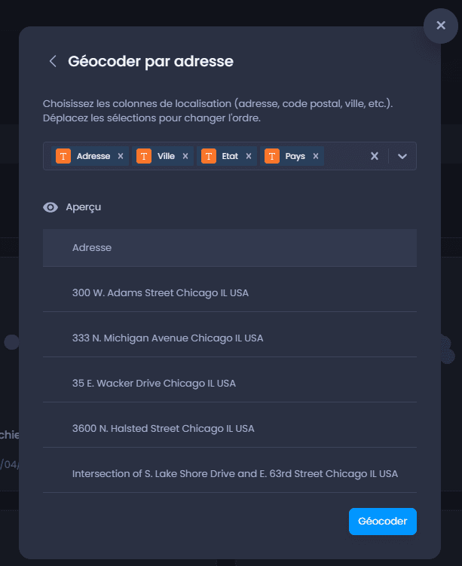Select the Adresse tag label

(x=93, y=156)
